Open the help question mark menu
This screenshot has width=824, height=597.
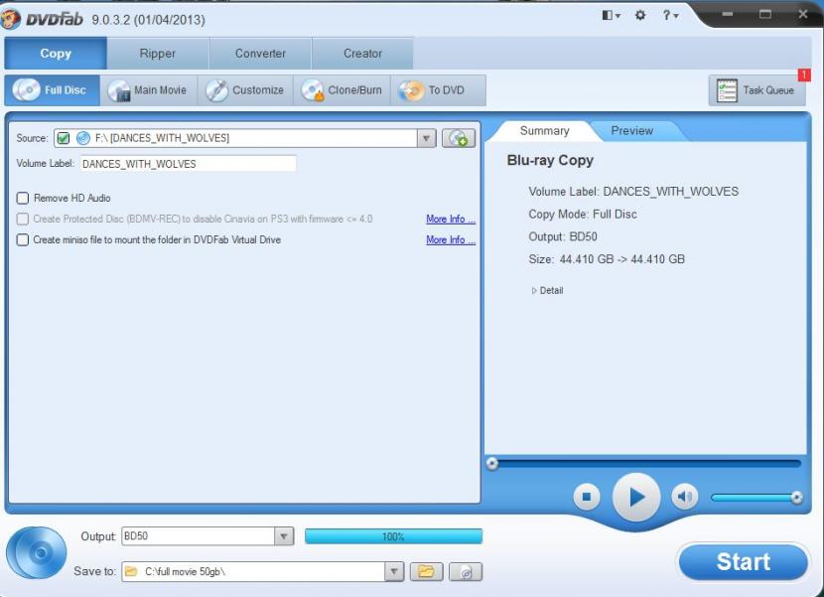(670, 15)
